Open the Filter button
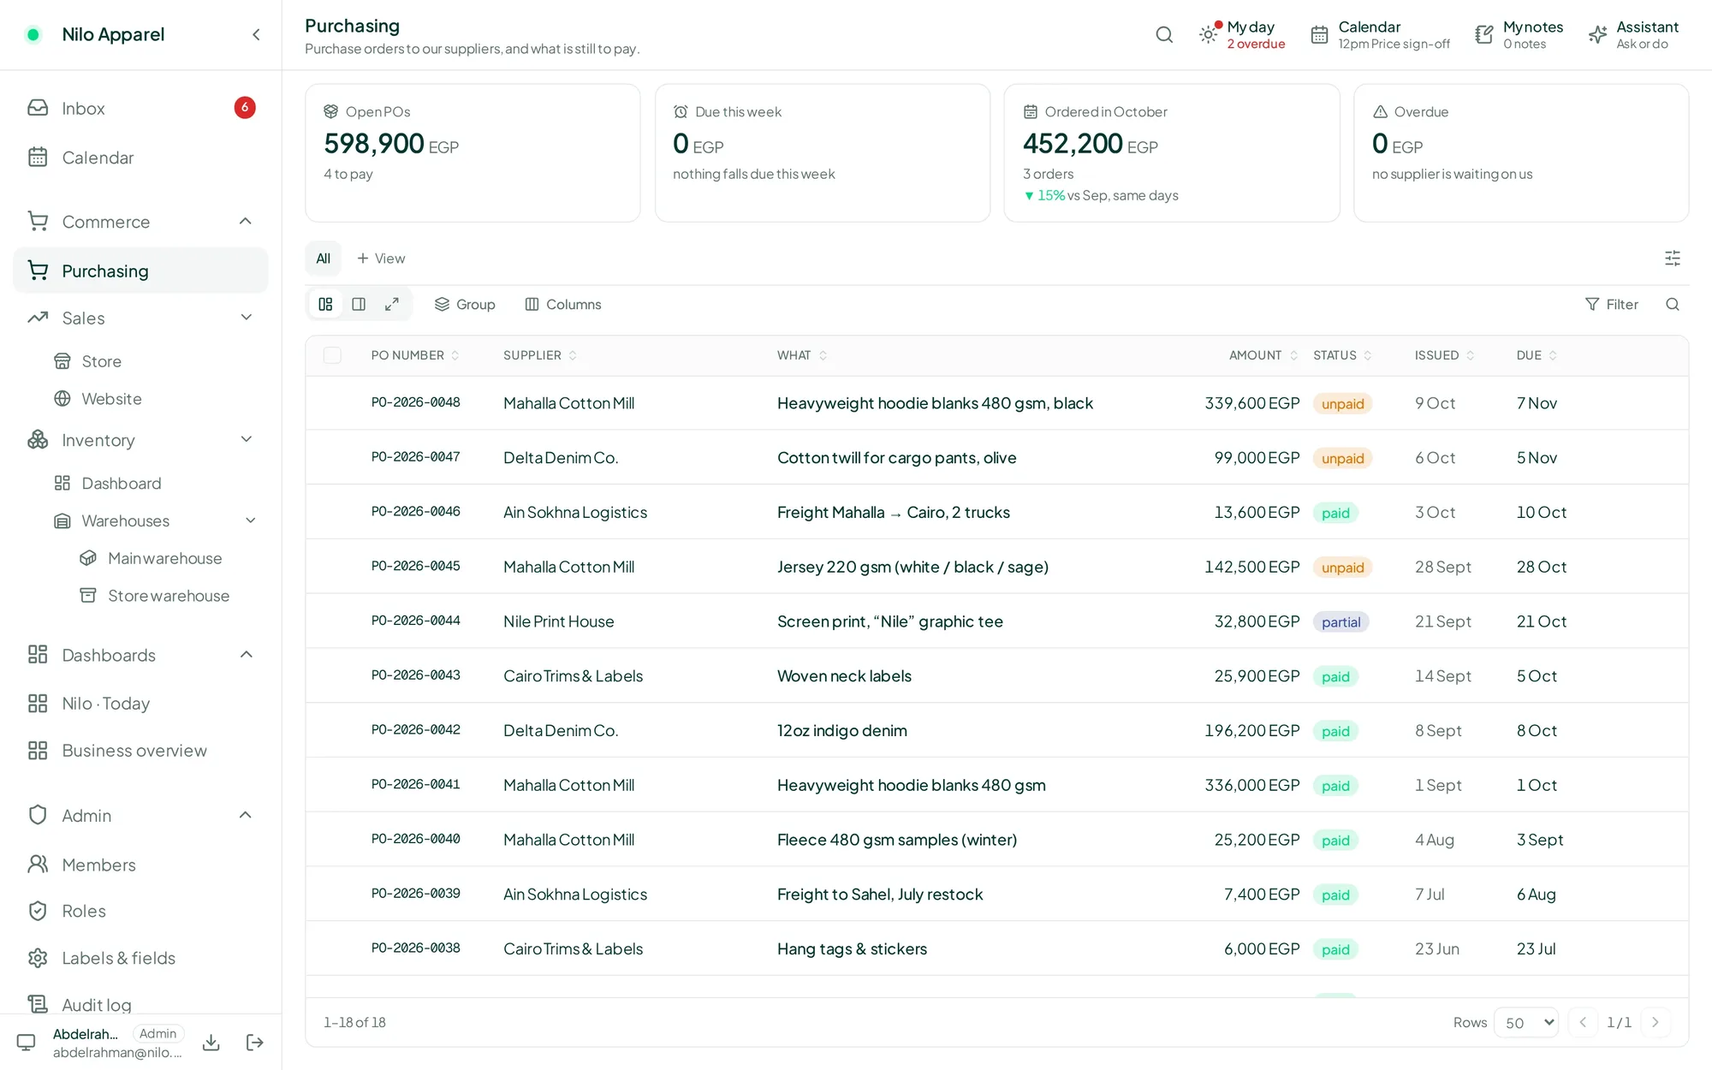The image size is (1712, 1070). click(1611, 304)
